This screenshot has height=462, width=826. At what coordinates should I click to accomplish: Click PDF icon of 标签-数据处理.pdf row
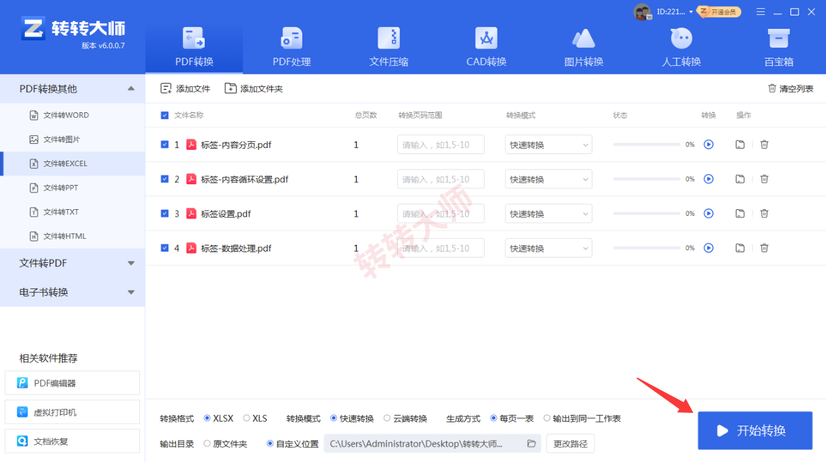(191, 247)
